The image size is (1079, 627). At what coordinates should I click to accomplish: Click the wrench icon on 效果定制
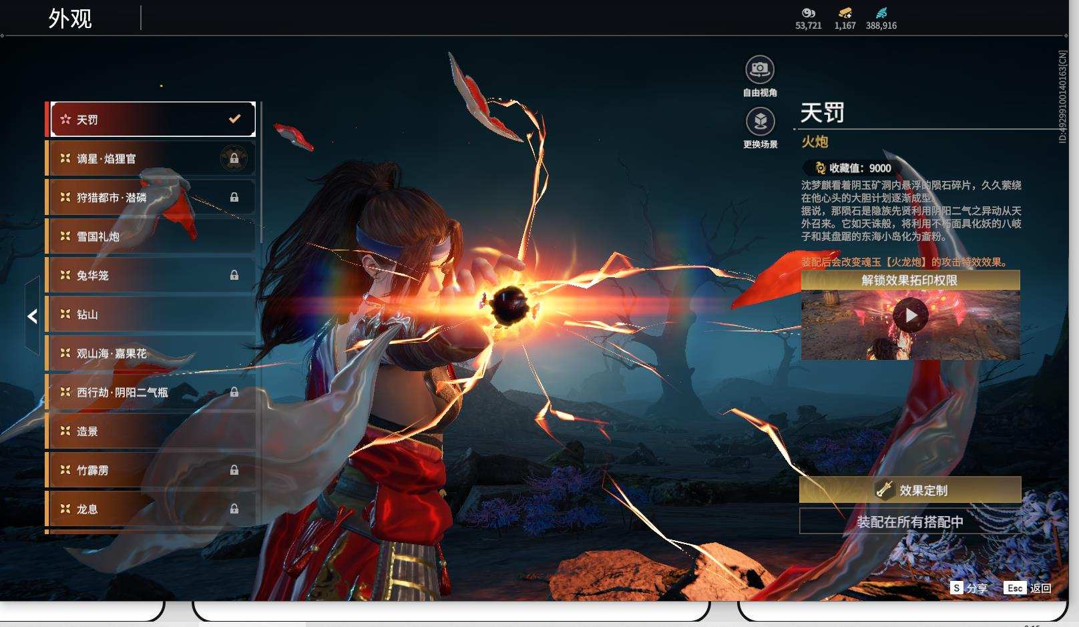tap(885, 490)
